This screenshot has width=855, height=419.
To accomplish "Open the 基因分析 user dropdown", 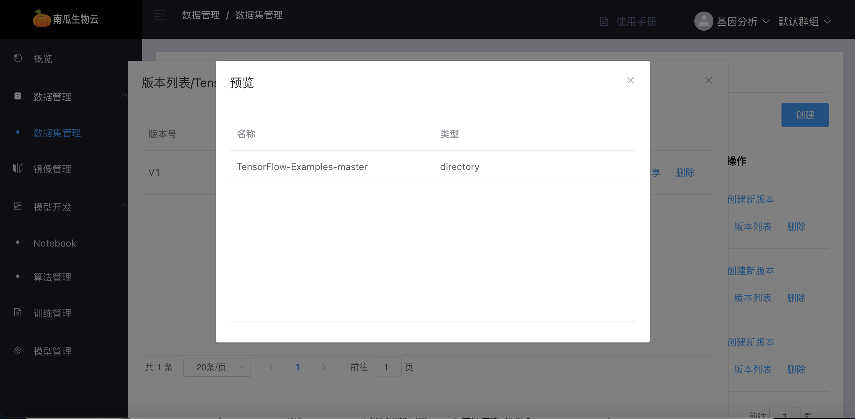I will [743, 22].
